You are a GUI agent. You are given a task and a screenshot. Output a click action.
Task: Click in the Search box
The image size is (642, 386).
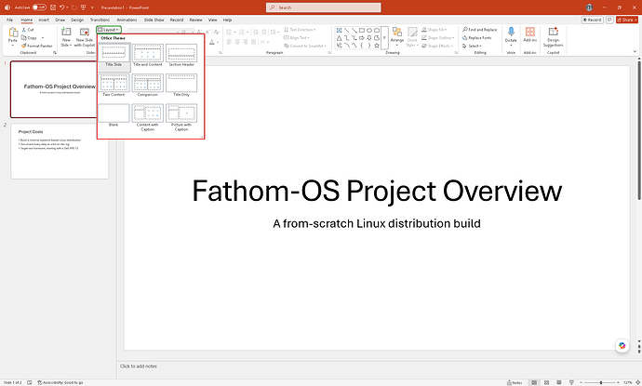(324, 7)
